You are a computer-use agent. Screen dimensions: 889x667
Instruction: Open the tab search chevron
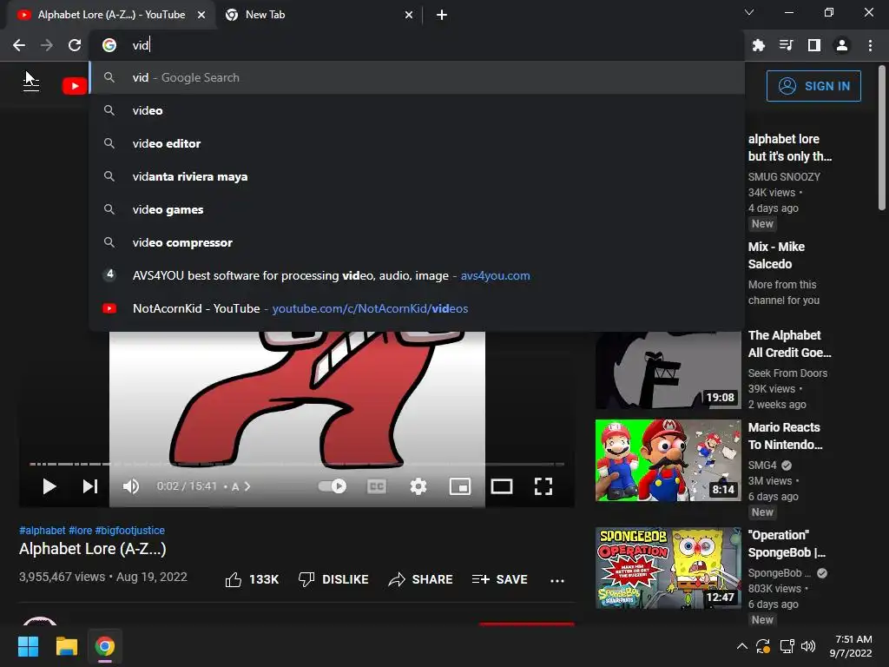click(749, 12)
